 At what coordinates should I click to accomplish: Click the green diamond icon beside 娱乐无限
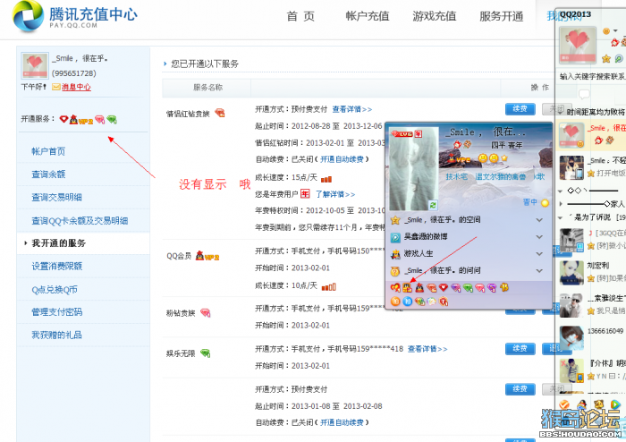coord(205,353)
